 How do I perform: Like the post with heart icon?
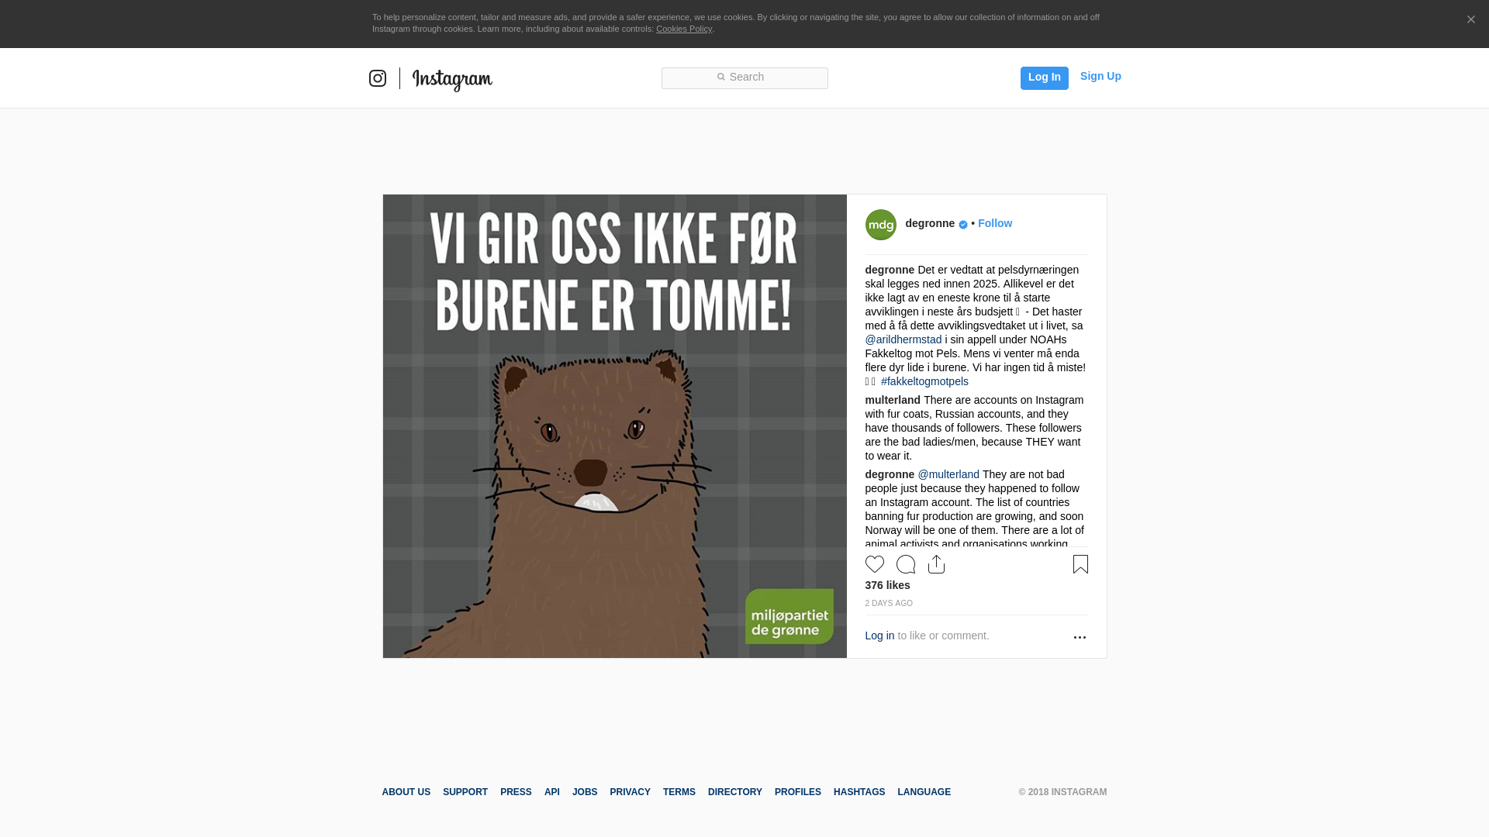point(875,564)
